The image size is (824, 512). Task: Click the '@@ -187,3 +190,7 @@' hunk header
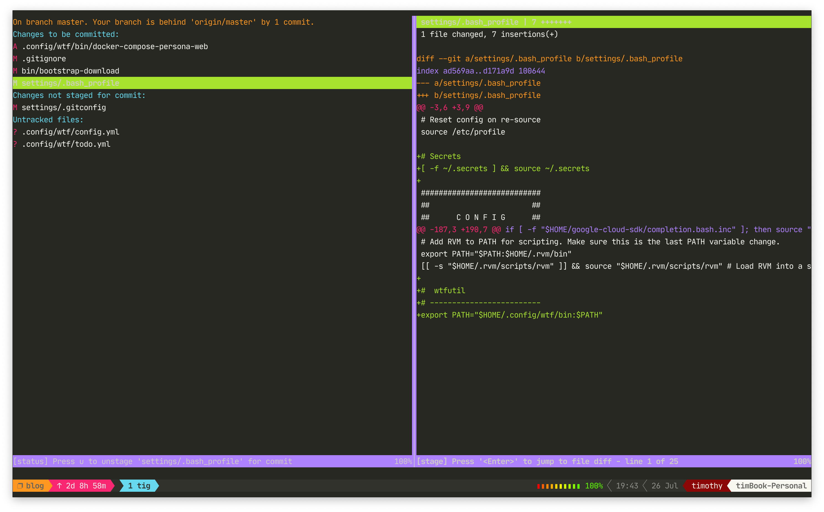[x=459, y=229]
